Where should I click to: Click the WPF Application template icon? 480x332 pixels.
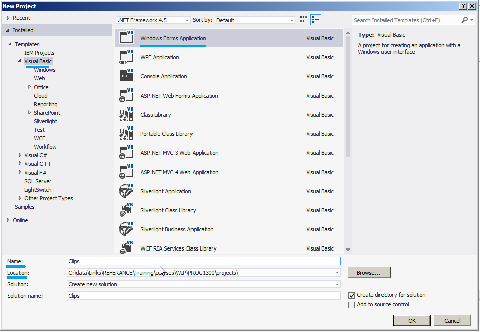pyautogui.click(x=126, y=57)
